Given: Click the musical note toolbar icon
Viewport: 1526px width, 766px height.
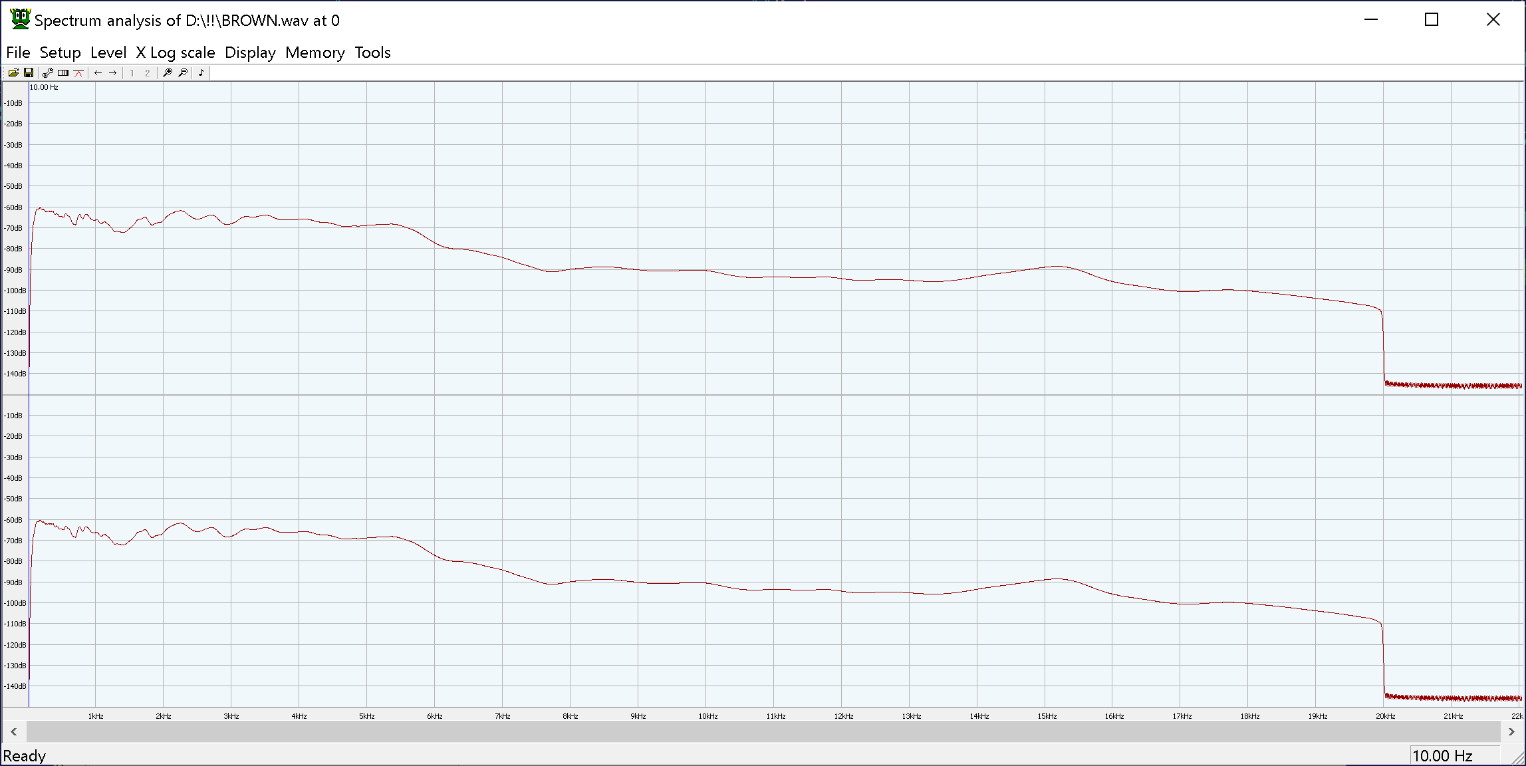Looking at the screenshot, I should point(201,73).
